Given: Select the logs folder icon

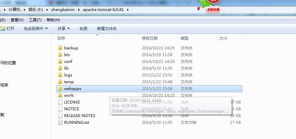Looking at the screenshot, I should 60,75.
